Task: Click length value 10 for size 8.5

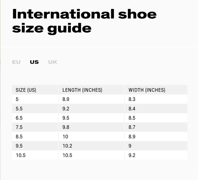Action: click(x=65, y=137)
